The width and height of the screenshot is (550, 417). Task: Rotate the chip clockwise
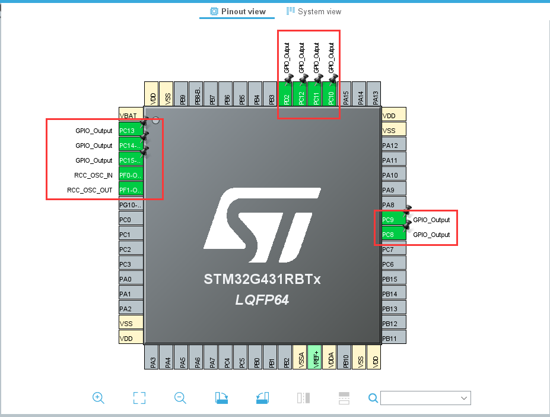221,398
